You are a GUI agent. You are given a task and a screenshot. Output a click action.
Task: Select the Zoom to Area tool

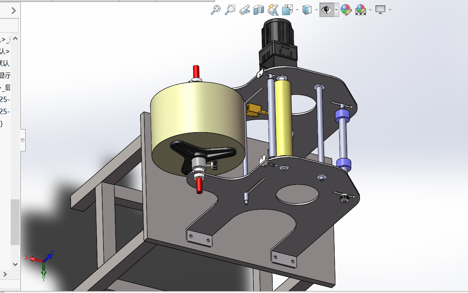tap(230, 10)
